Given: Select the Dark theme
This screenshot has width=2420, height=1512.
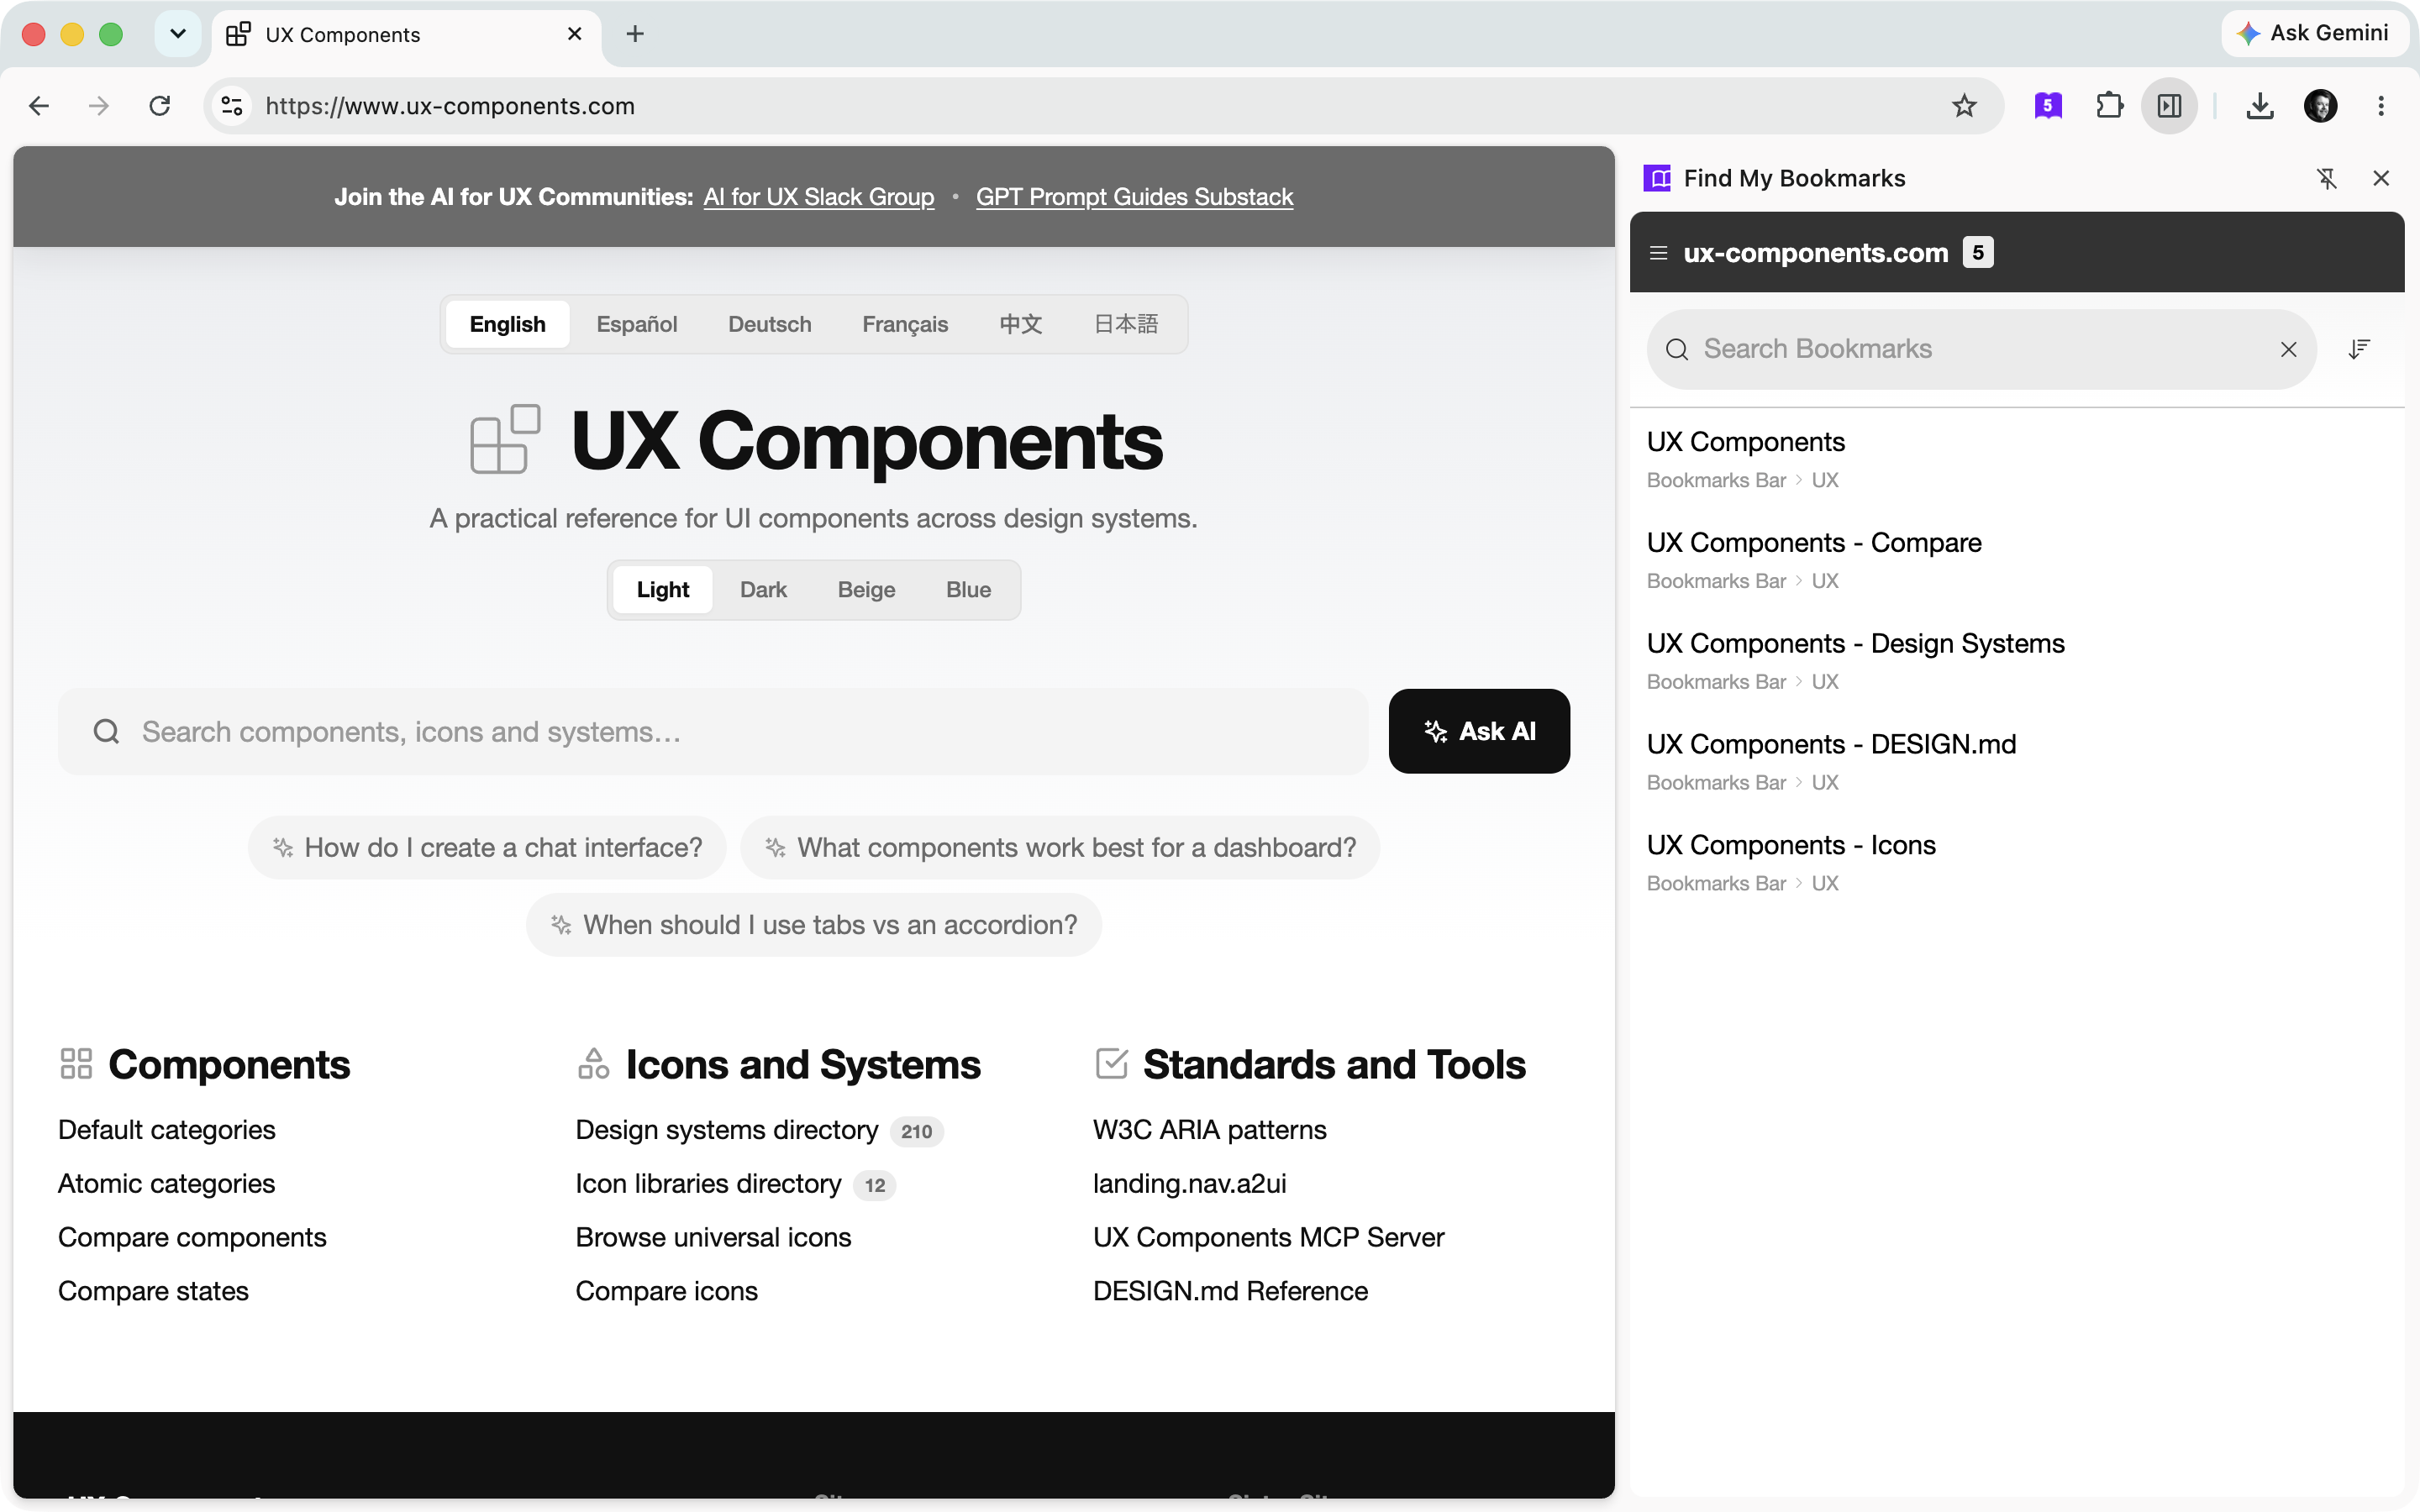Looking at the screenshot, I should (x=763, y=590).
